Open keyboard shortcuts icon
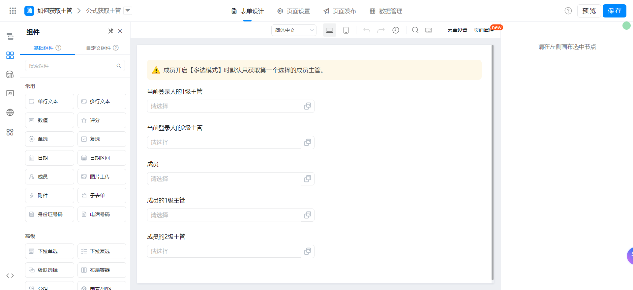This screenshot has height=290, width=633. (x=429, y=30)
